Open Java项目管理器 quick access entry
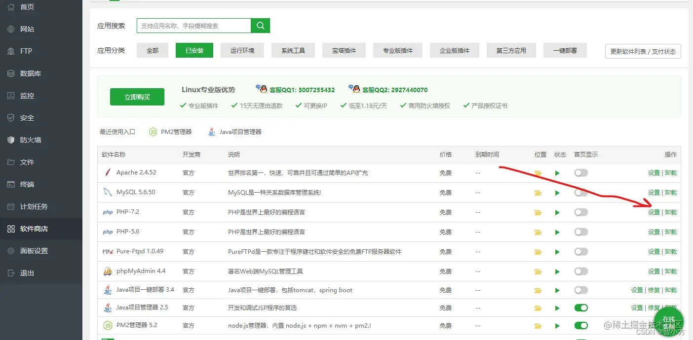Image resolution: width=693 pixels, height=340 pixels. click(240, 132)
